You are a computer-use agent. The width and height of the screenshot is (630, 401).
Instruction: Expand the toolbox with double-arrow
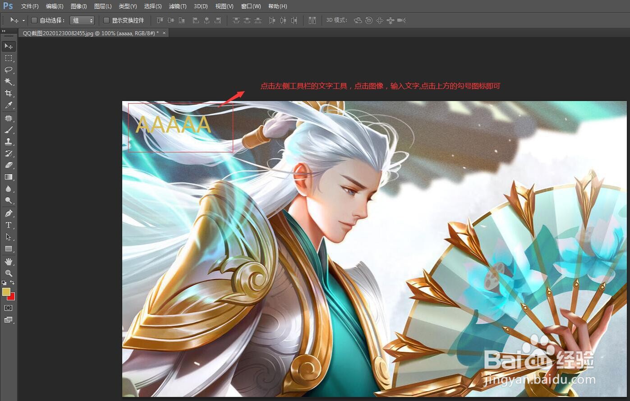(4, 31)
